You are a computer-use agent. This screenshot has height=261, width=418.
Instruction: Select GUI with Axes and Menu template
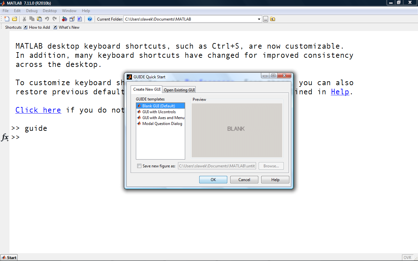point(160,117)
